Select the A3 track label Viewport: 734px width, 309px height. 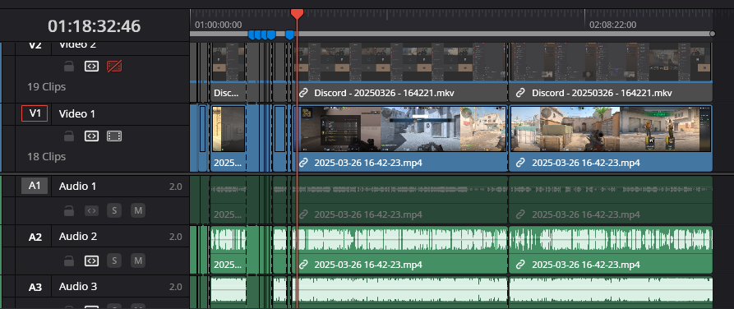pyautogui.click(x=35, y=287)
